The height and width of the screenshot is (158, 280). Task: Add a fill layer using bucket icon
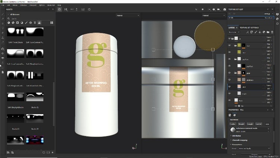(259, 32)
